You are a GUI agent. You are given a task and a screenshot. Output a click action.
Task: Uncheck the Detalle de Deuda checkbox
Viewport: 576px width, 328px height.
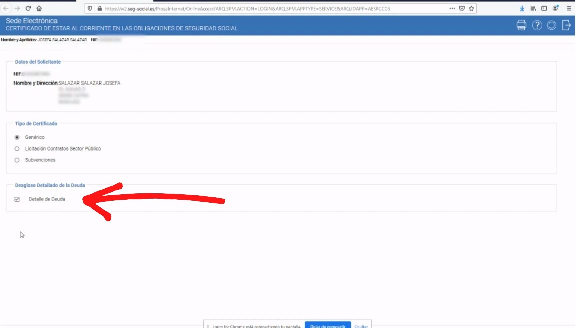(17, 199)
